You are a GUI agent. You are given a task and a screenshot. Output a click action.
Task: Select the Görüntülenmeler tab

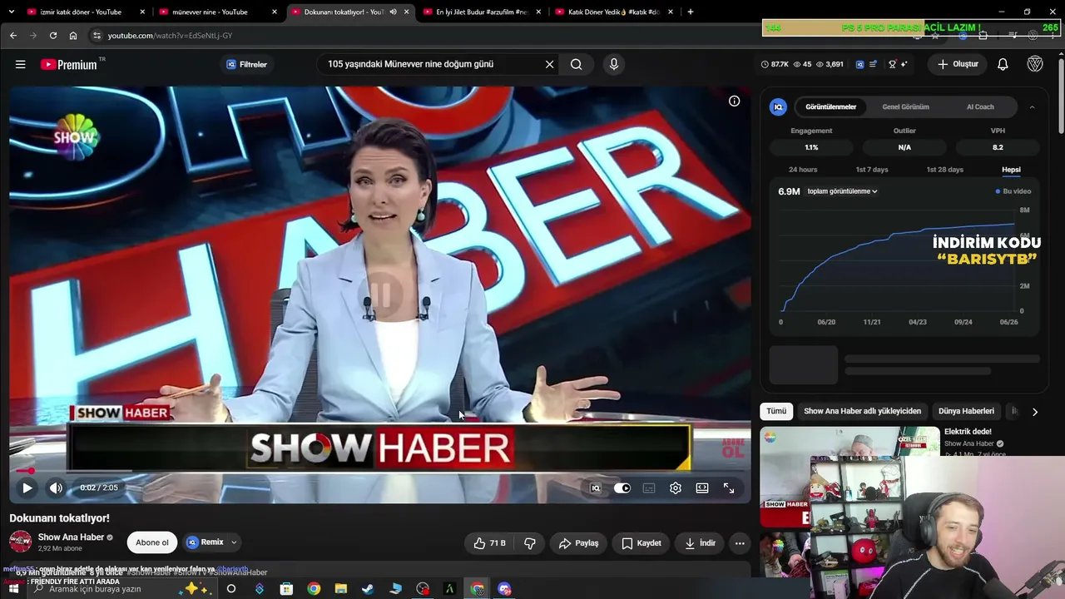tap(830, 106)
